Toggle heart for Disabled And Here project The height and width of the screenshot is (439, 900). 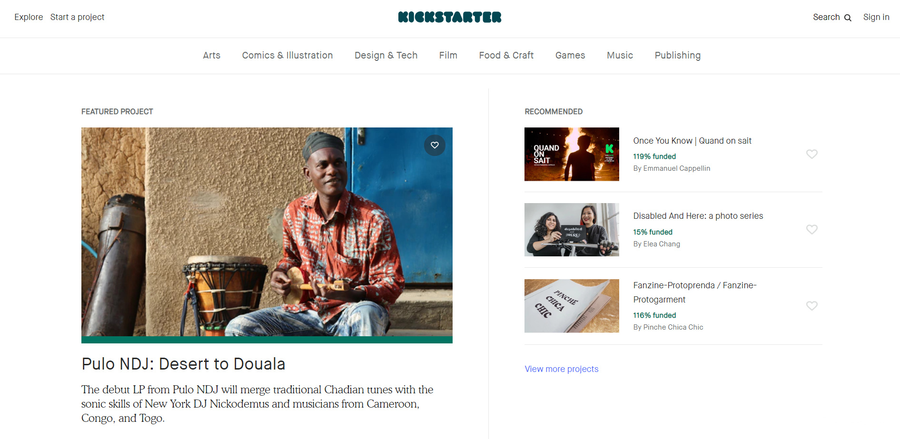812,229
